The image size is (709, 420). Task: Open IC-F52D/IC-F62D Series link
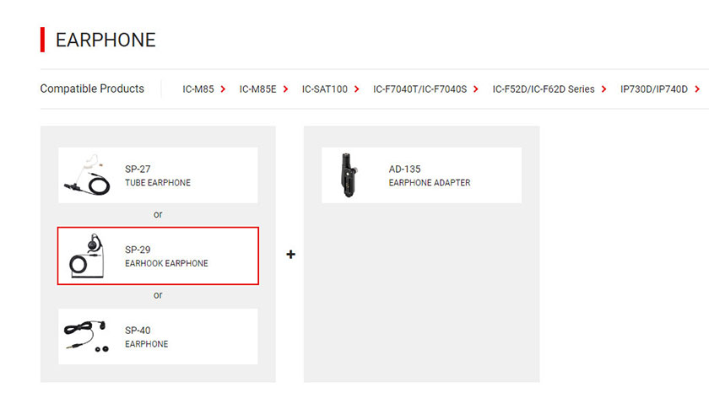tap(544, 89)
